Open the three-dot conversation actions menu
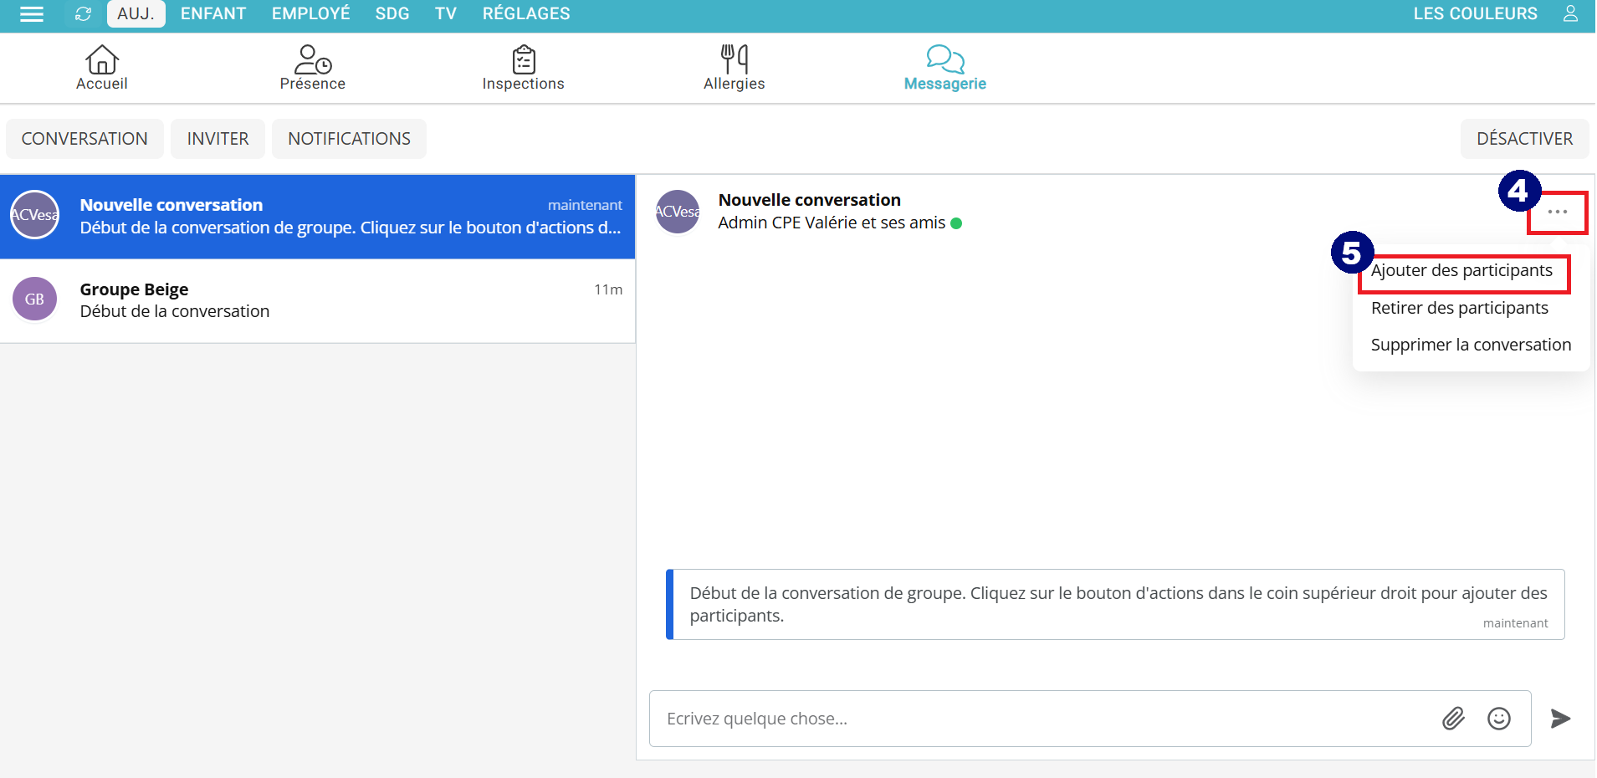The height and width of the screenshot is (778, 1597). (x=1557, y=212)
